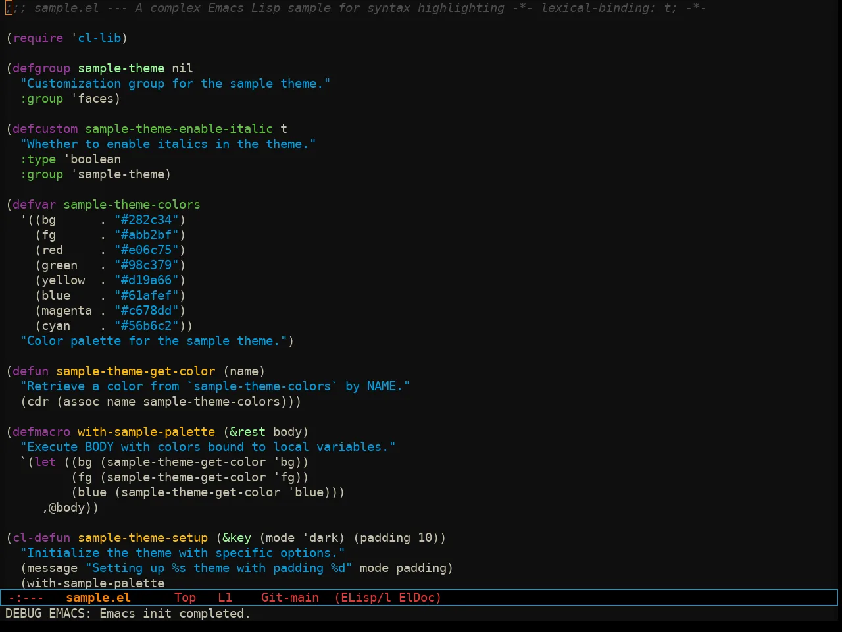The image size is (842, 632).
Task: Click the '&key' lambda keyword
Action: (x=237, y=538)
